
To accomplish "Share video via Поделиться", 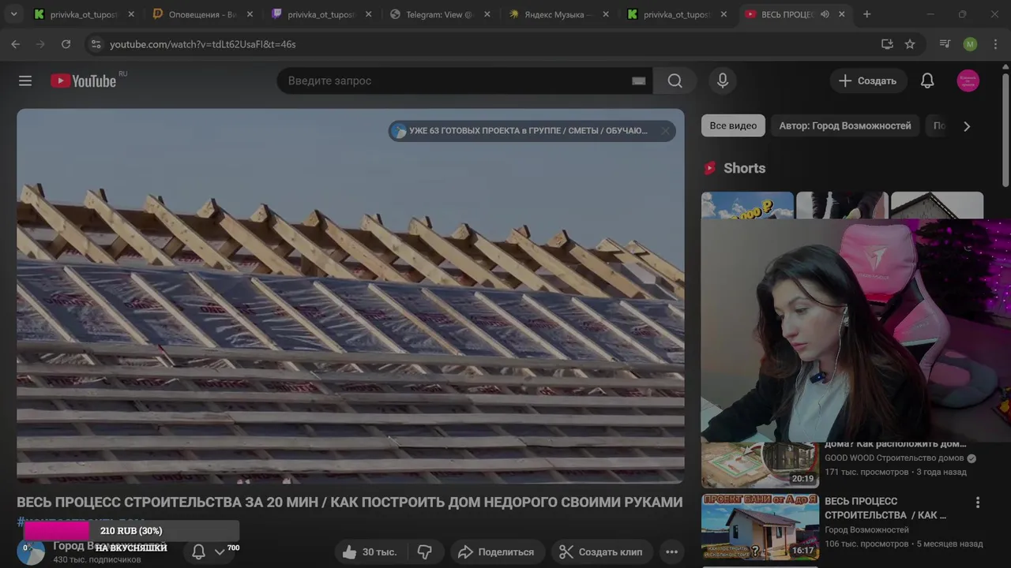I will tap(496, 552).
